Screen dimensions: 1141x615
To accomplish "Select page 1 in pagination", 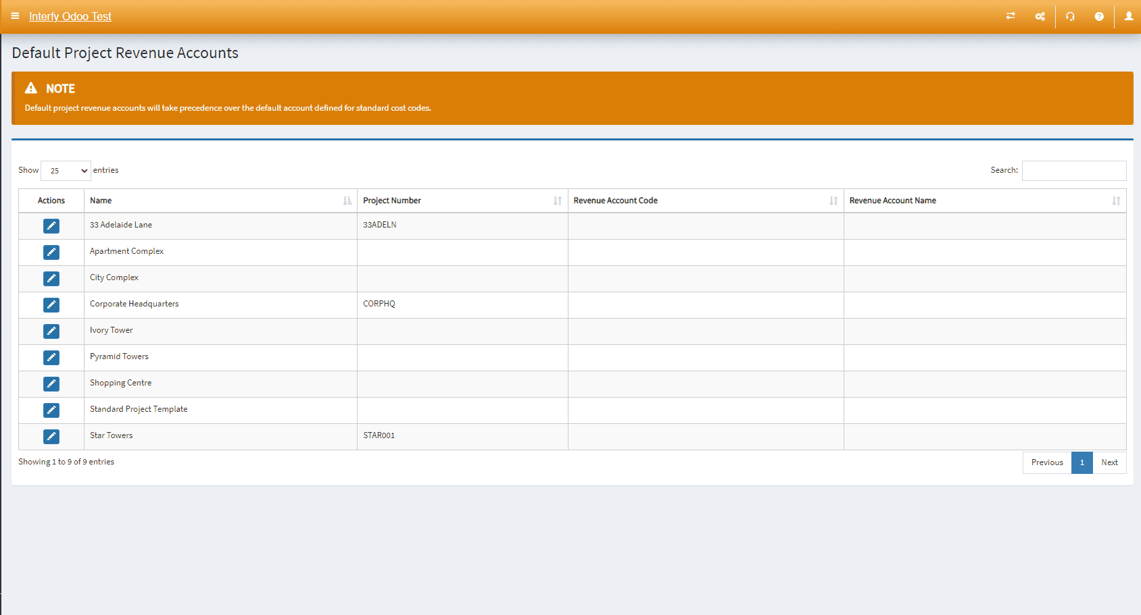I will [1082, 462].
